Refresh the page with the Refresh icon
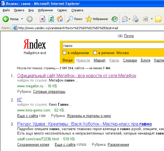 51,19
